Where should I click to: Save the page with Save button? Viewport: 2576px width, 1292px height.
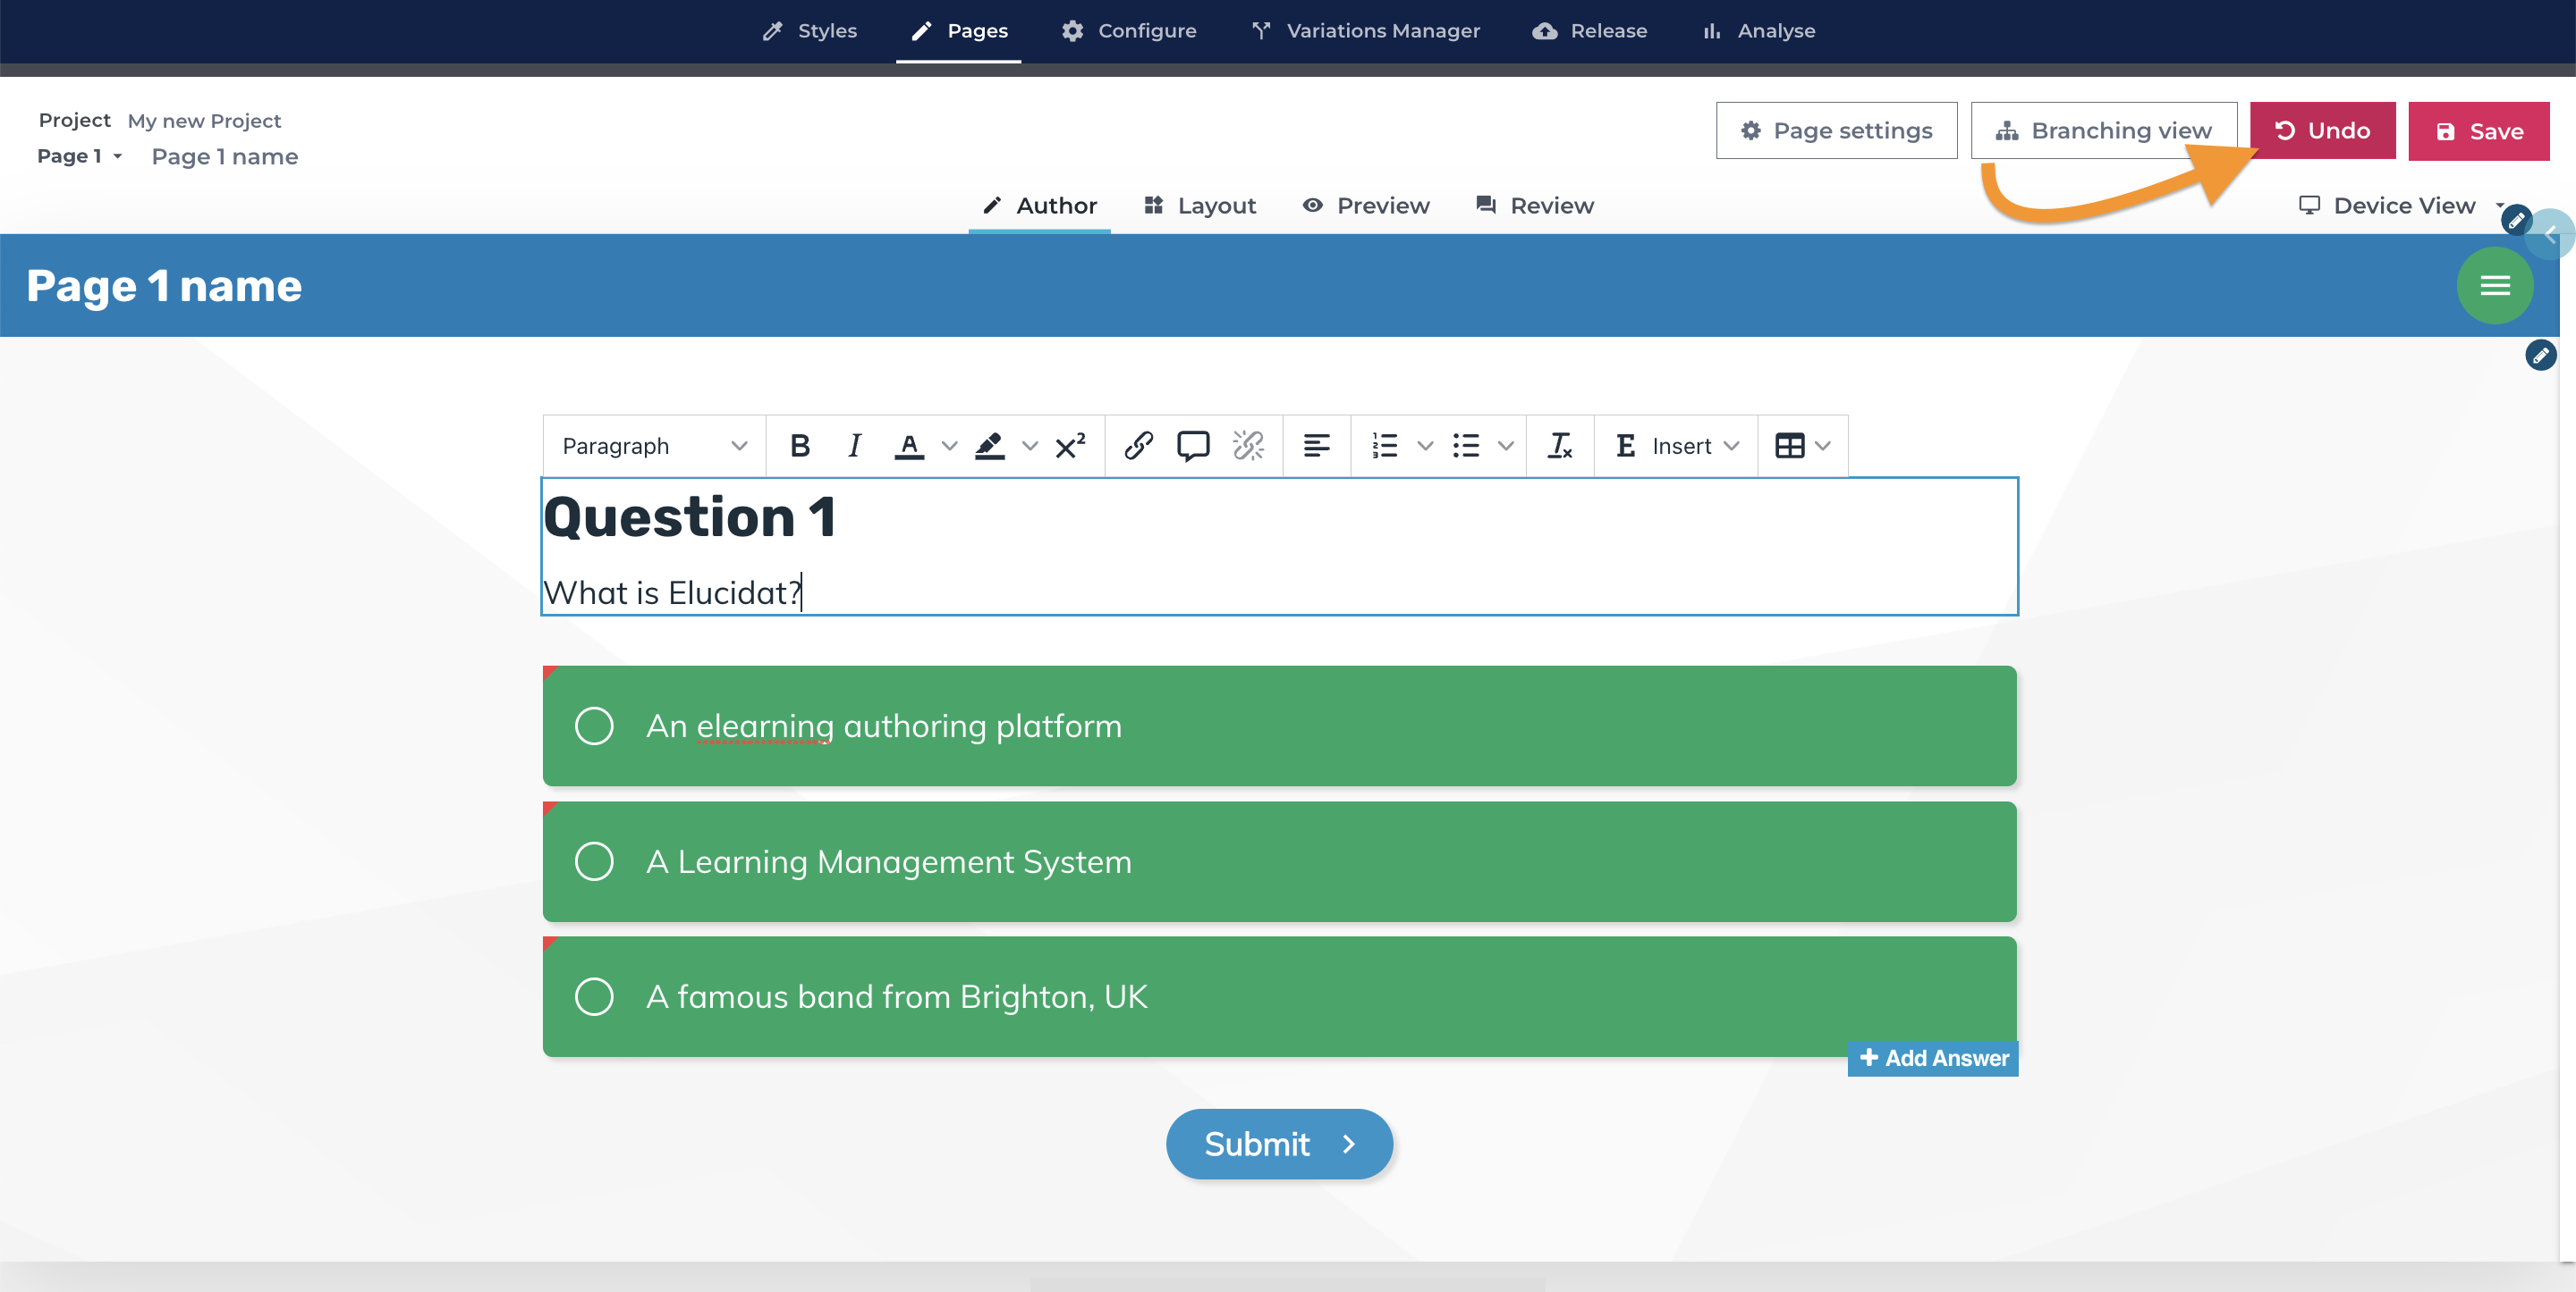coord(2478,131)
